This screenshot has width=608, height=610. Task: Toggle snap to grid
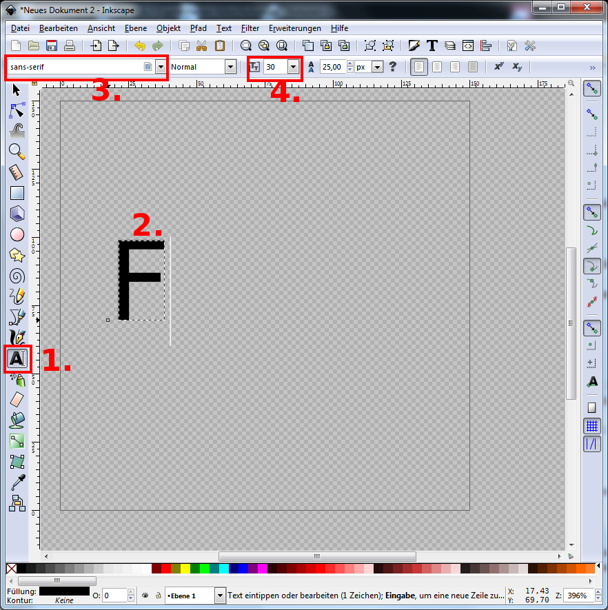coord(591,426)
